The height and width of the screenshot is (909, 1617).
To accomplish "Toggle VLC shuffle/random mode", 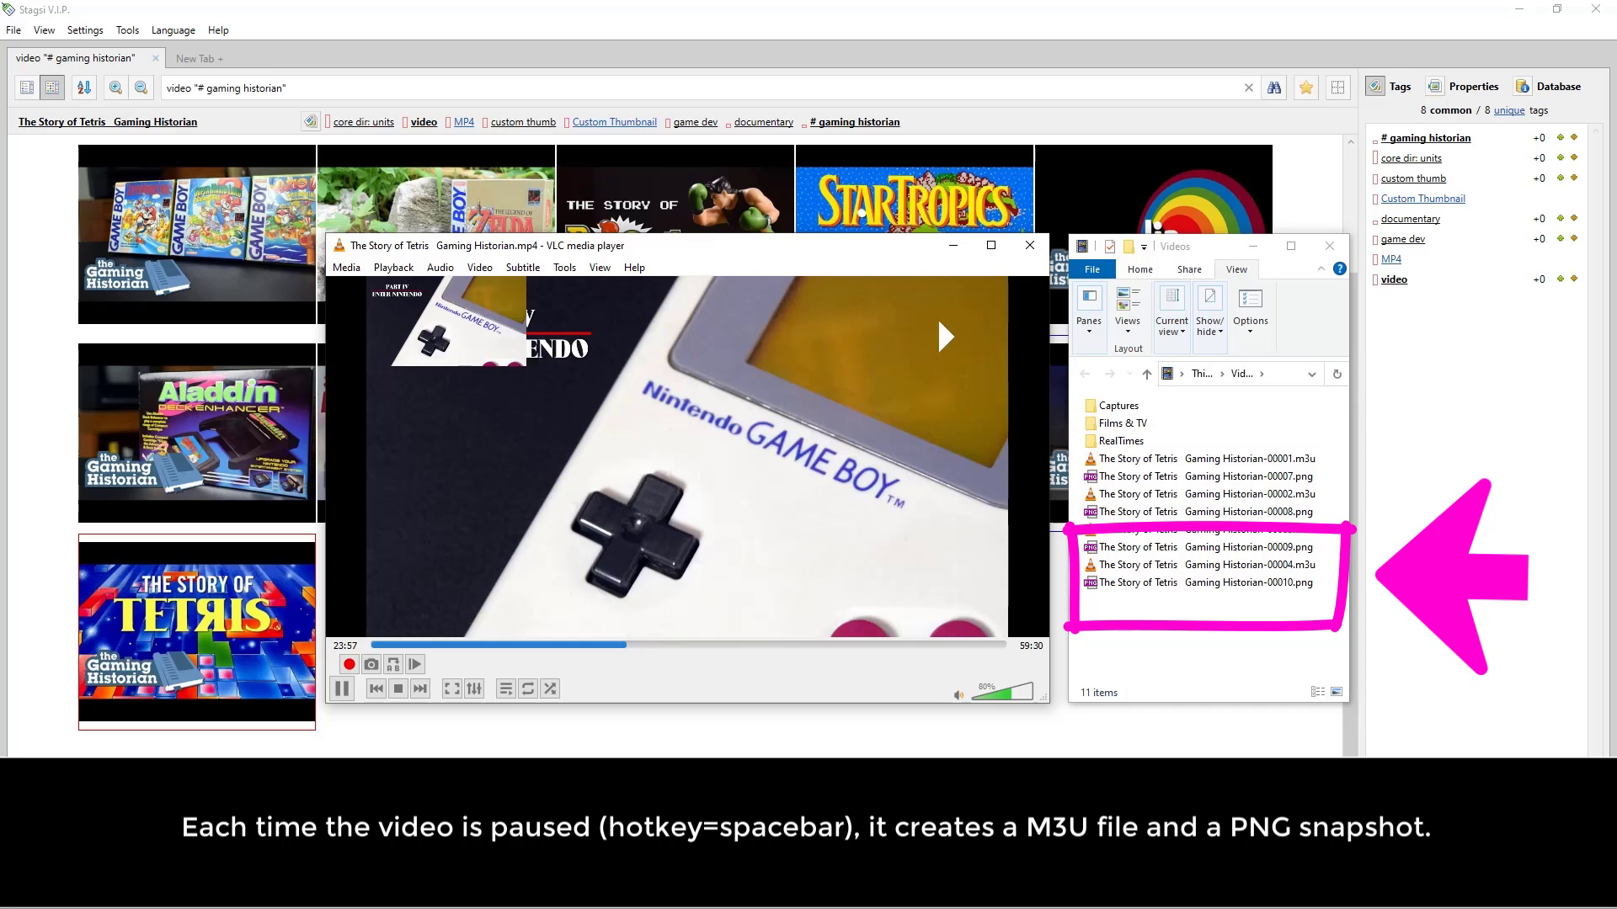I will (550, 688).
